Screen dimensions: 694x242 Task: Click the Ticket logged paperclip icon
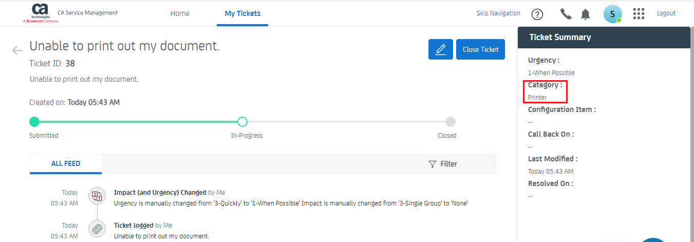[97, 229]
